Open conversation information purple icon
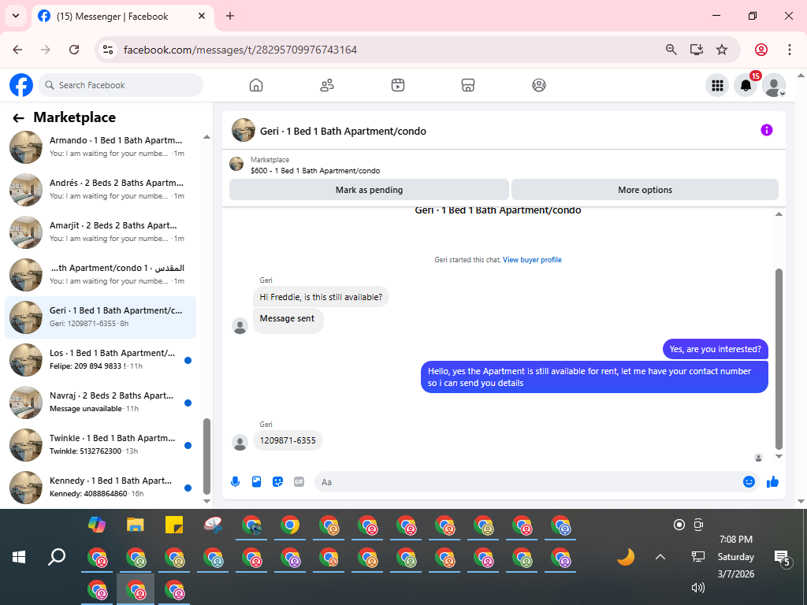Screen dimensions: 807x605 766,130
